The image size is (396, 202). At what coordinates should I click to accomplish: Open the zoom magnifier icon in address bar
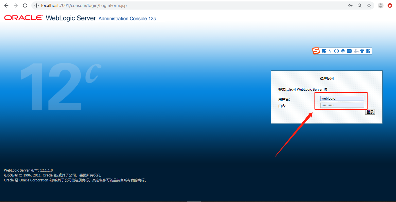tap(360, 6)
